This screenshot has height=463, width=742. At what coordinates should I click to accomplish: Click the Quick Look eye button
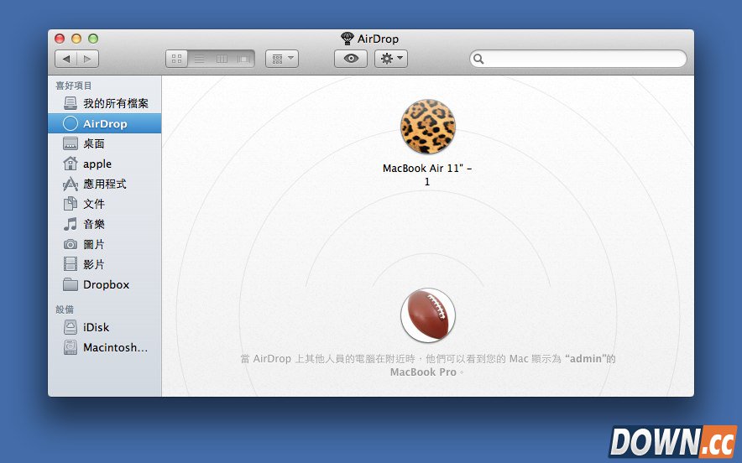[x=351, y=59]
